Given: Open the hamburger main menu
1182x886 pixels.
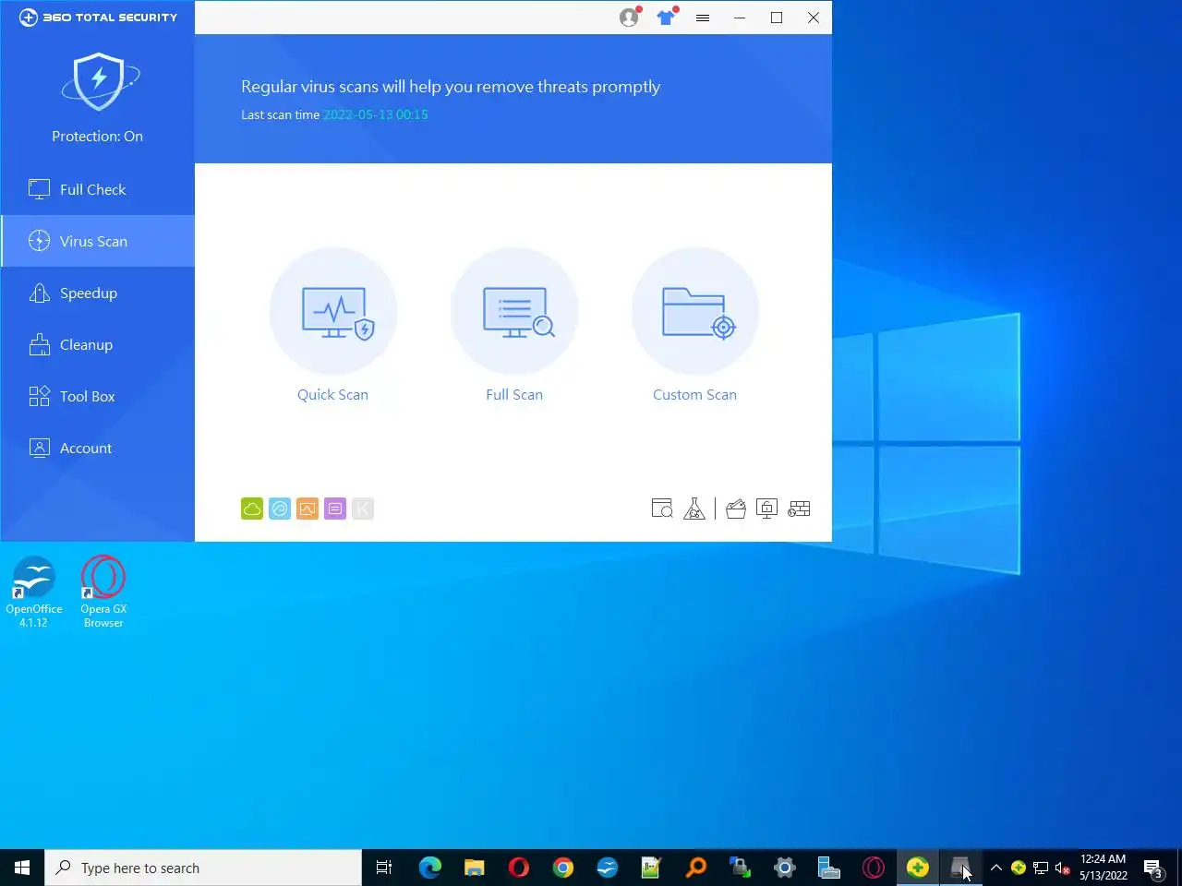Looking at the screenshot, I should click(x=703, y=18).
